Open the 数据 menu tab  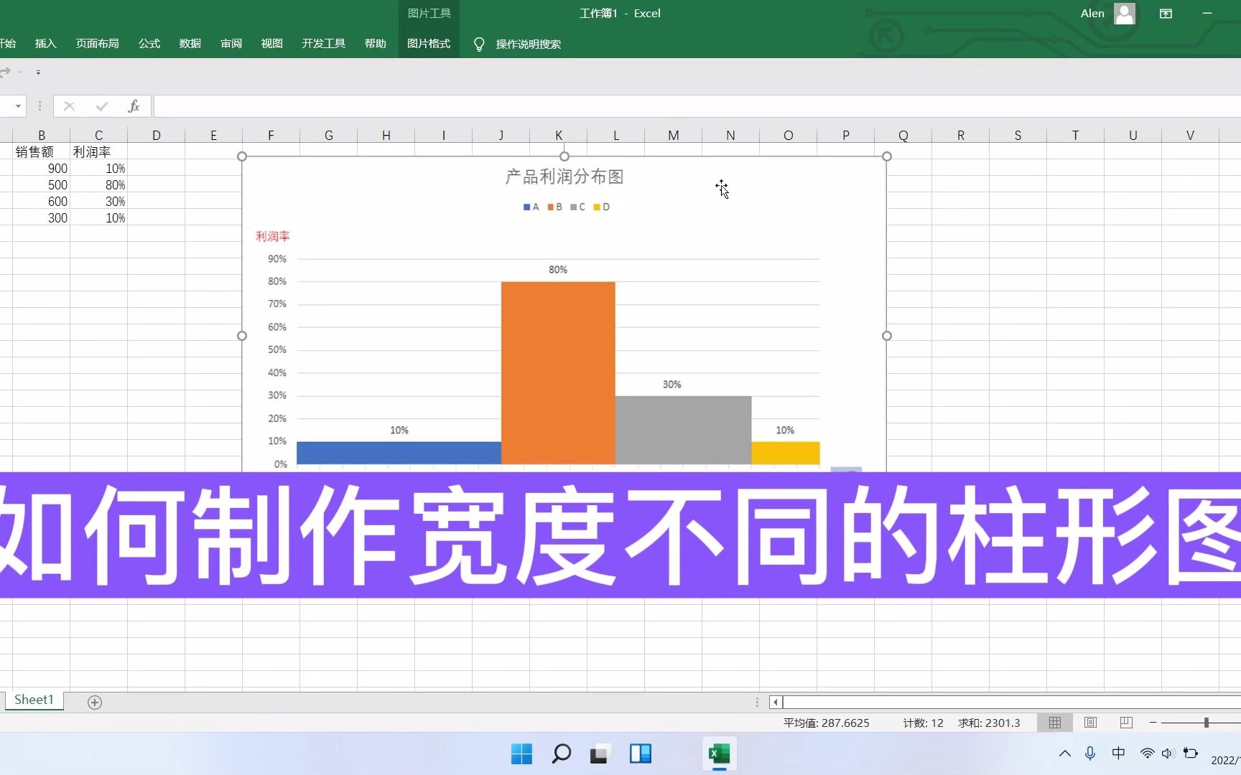click(190, 44)
